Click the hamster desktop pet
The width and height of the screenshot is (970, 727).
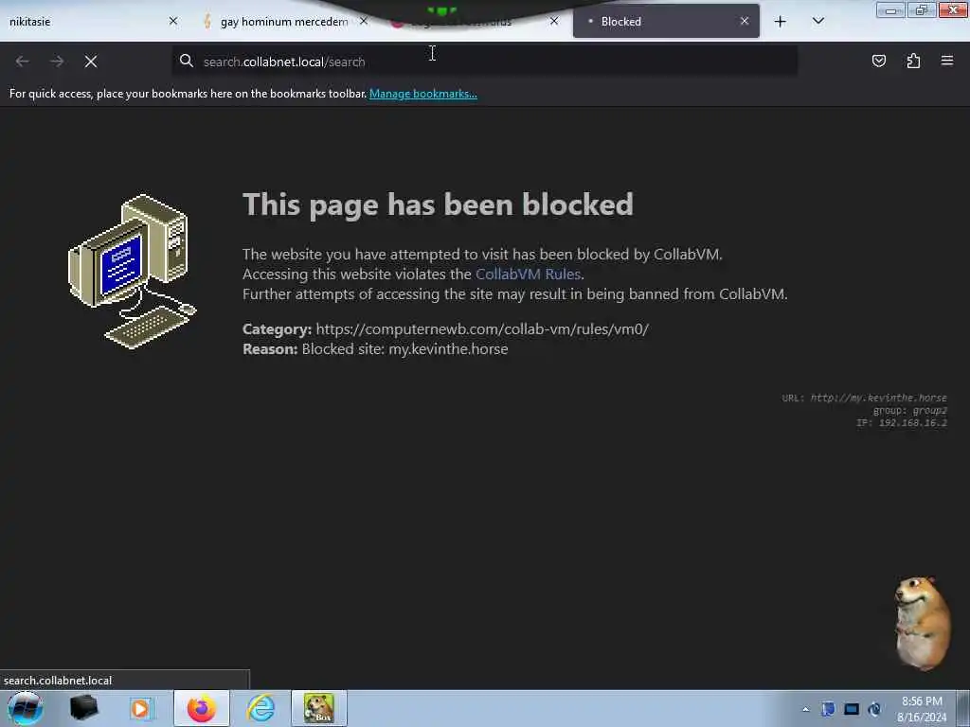click(x=923, y=623)
